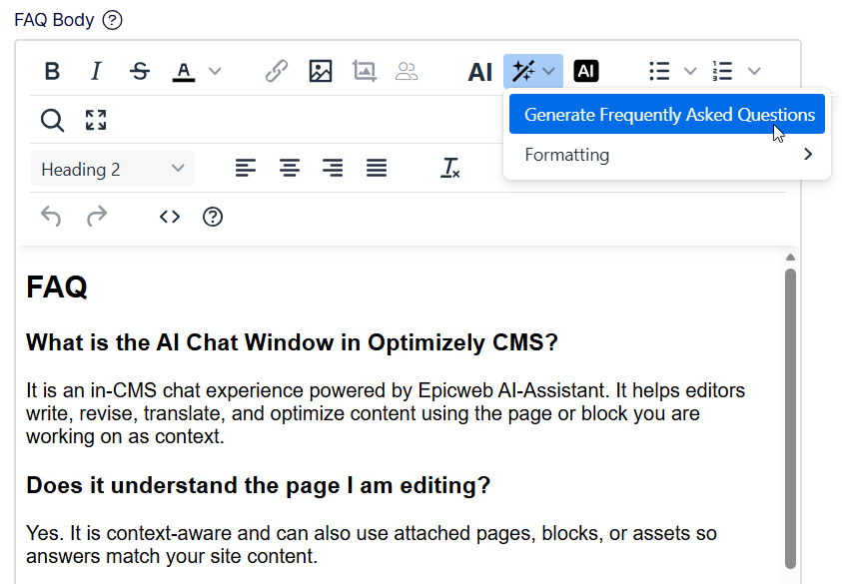Image resolution: width=842 pixels, height=584 pixels.
Task: Click the heading 'What is the AI Chat Window'
Action: [292, 342]
